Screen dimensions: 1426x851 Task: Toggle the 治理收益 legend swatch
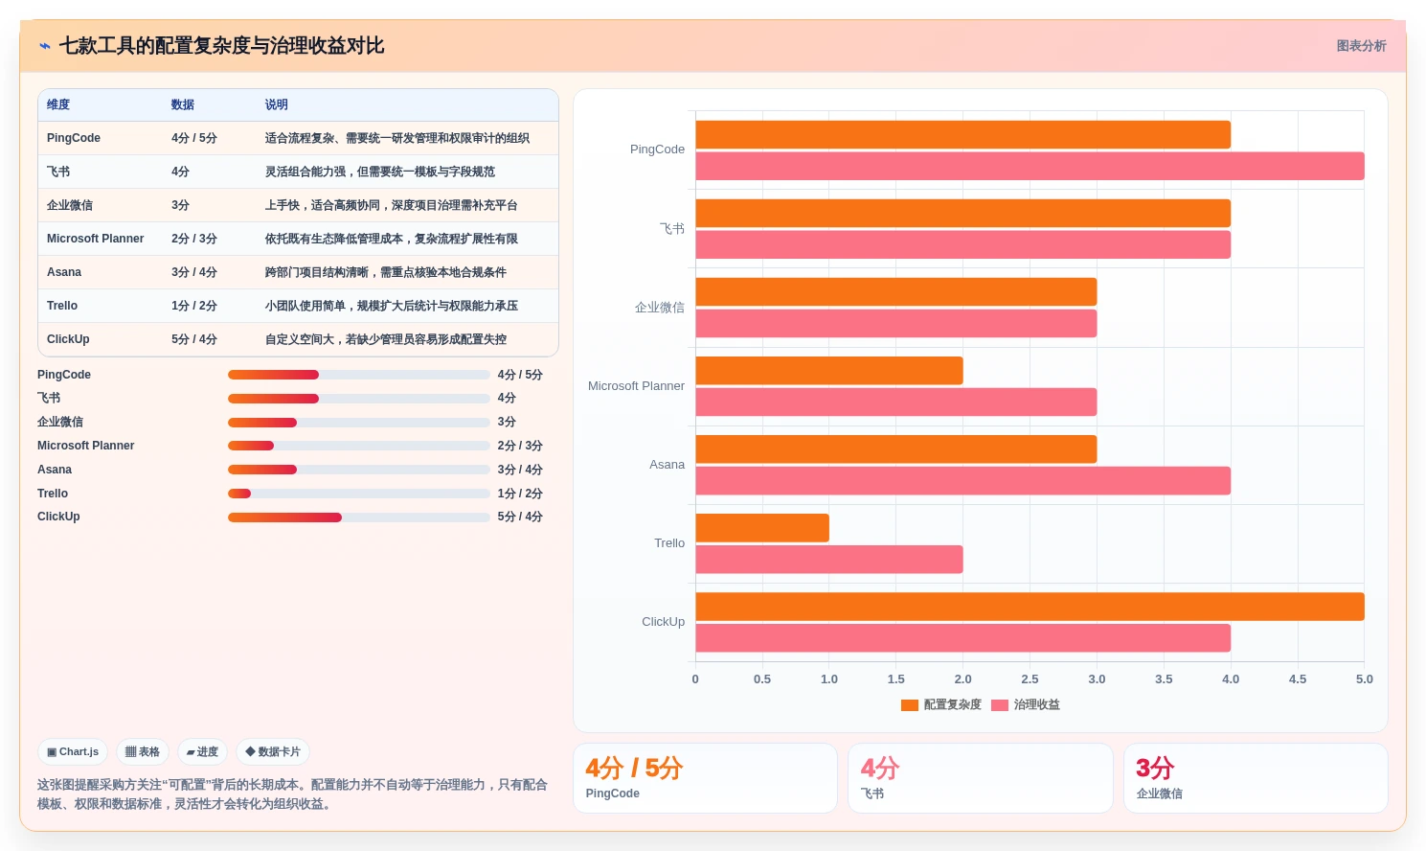click(x=1000, y=705)
